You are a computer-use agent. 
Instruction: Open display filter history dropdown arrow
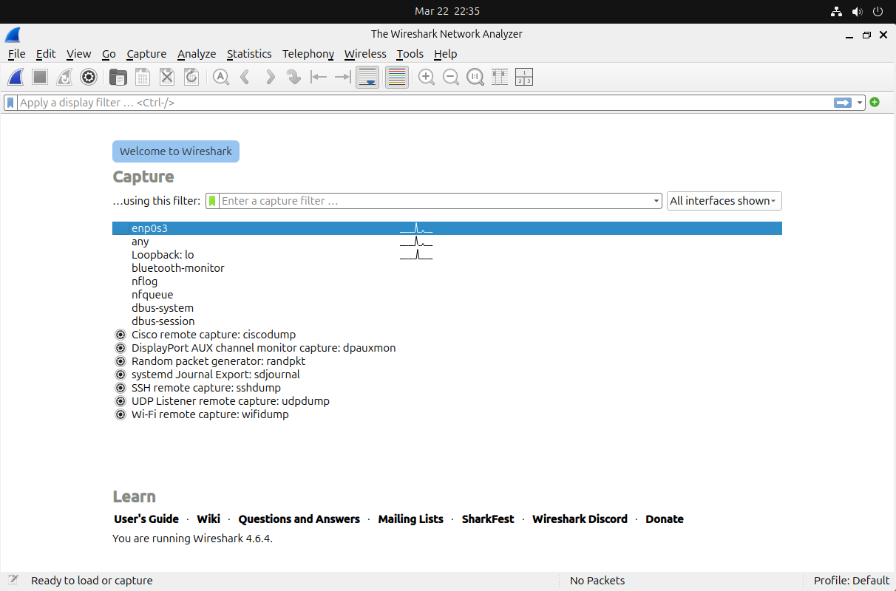(860, 103)
